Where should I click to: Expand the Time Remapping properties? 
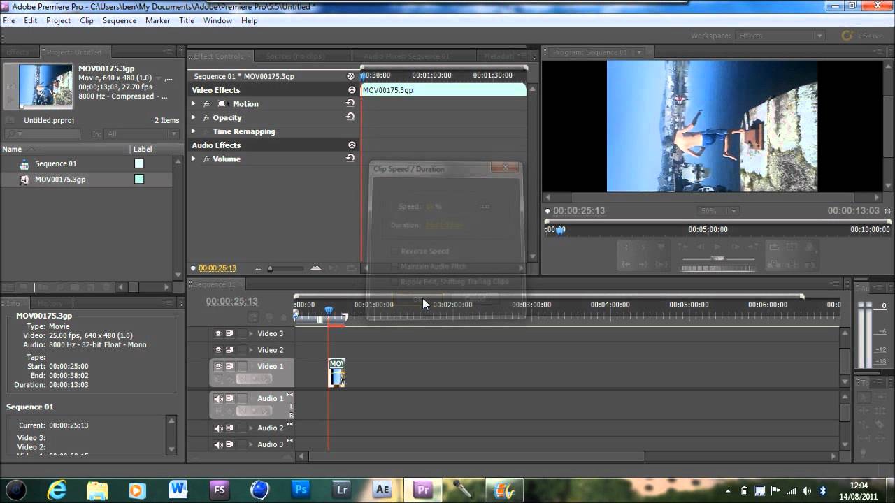point(194,131)
